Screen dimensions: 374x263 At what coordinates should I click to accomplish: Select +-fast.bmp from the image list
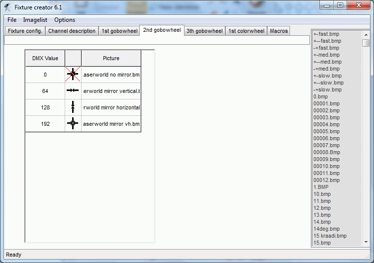(x=326, y=34)
